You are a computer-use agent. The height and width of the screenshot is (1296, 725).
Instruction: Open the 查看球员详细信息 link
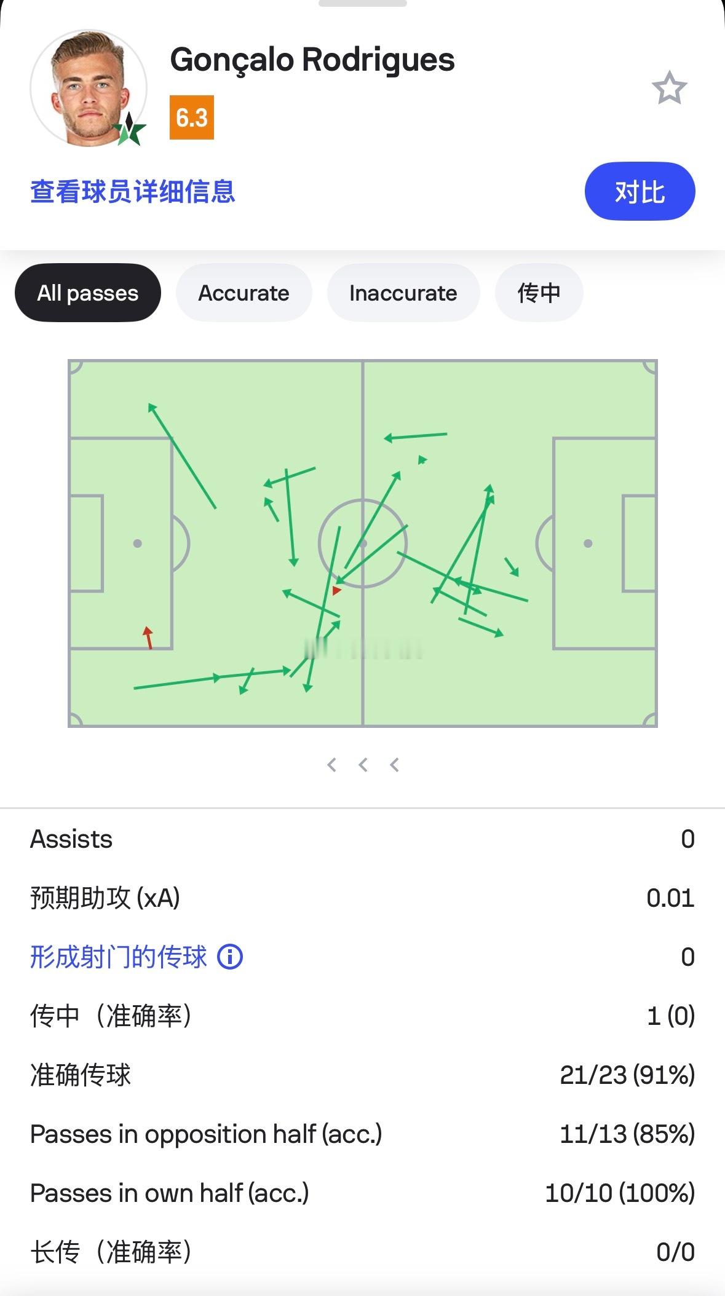[133, 191]
